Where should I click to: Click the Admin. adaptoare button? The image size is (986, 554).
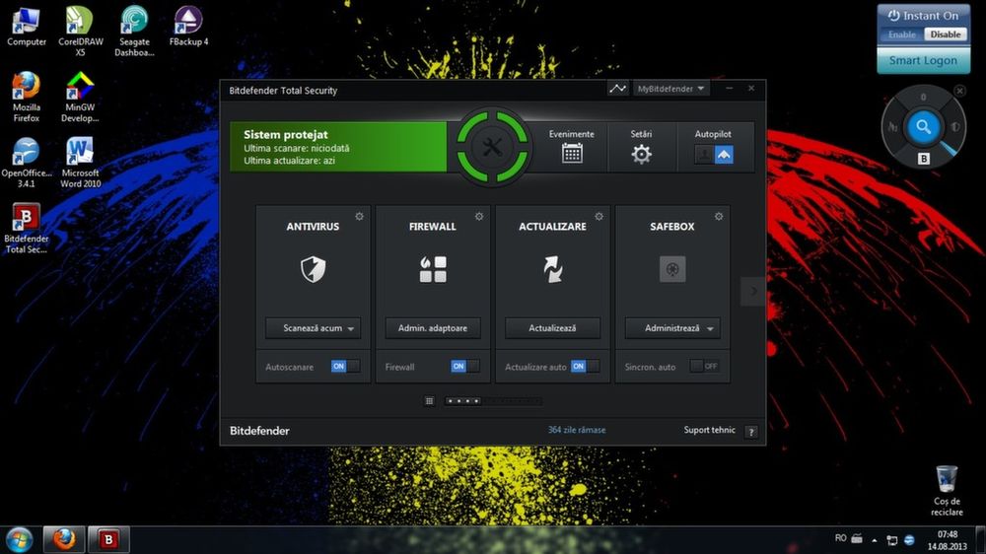433,328
